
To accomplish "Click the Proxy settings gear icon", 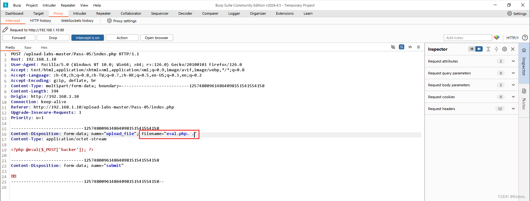I will click(109, 21).
